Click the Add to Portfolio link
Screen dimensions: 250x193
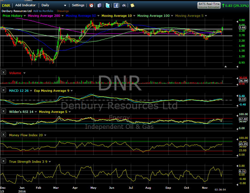[x=43, y=11]
